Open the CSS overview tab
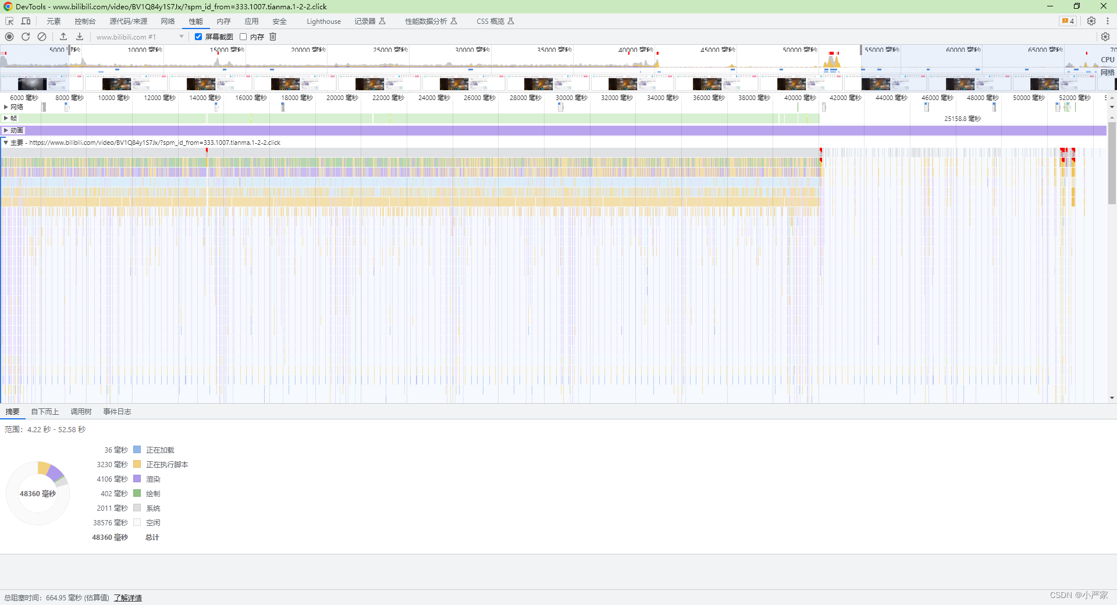Viewport: 1117px width, 605px height. click(x=495, y=21)
